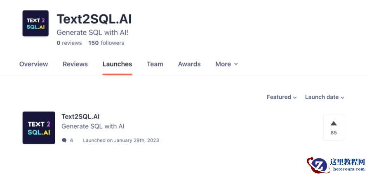Viewport: 367px width, 174px height.
Task: Click the Text2SQL.AI launch thumbnail
Action: tap(39, 128)
